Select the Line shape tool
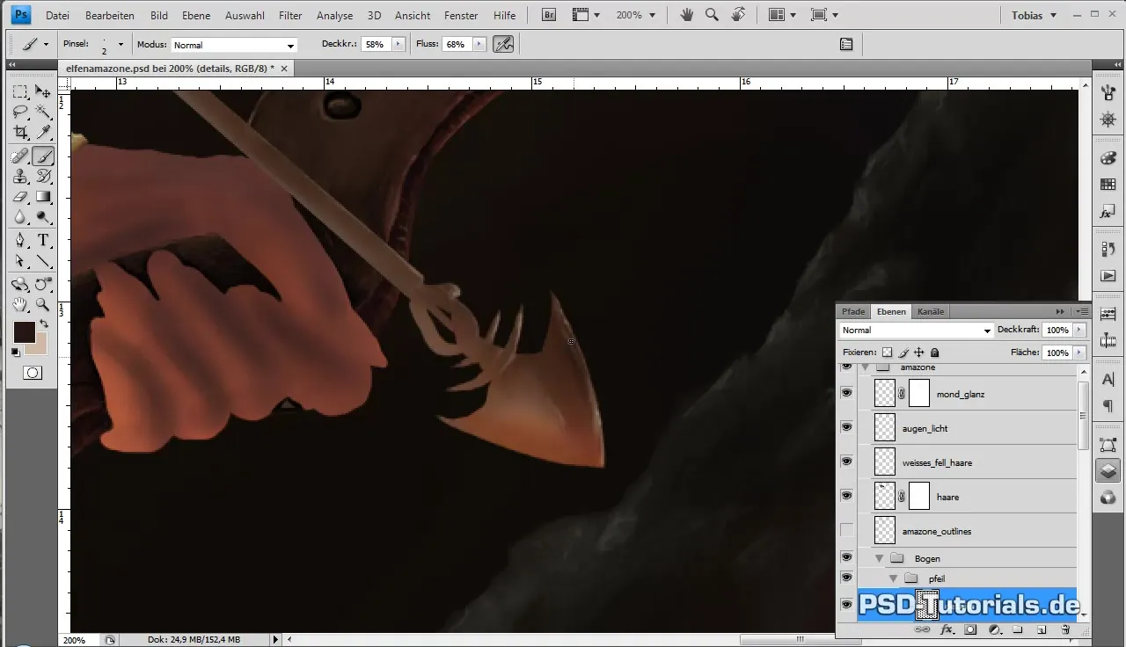 (x=42, y=261)
